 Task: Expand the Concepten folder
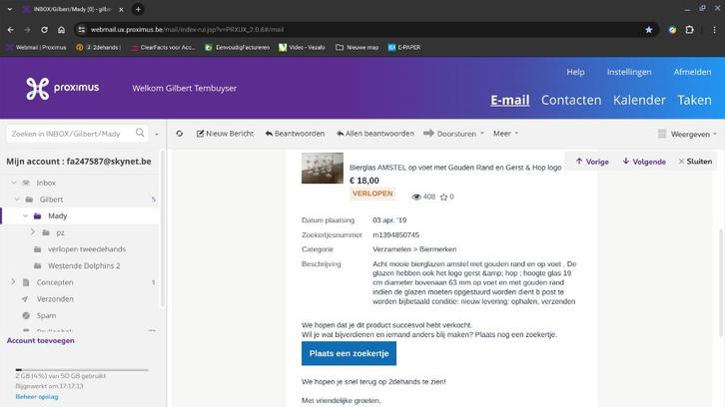[x=13, y=282]
